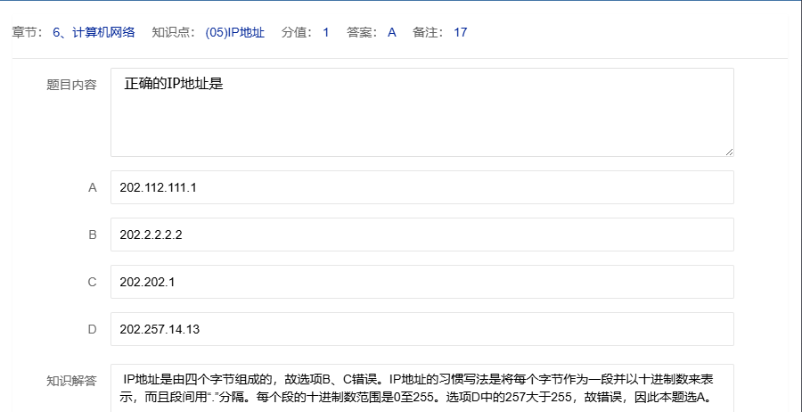Click option B field with 202.2.2.2.2
This screenshot has width=802, height=412.
point(421,235)
